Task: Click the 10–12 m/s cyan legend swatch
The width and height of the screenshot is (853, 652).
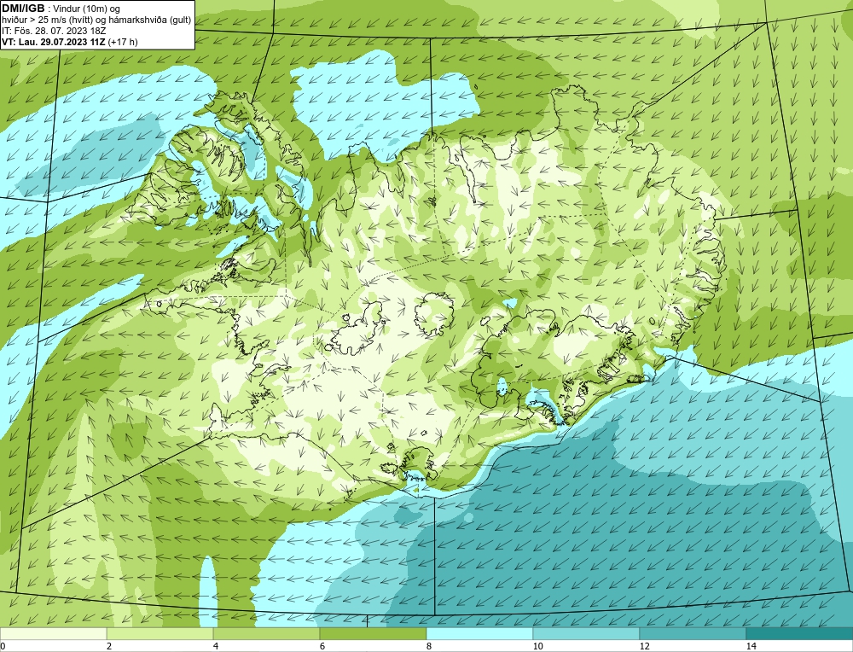Action: [x=586, y=633]
